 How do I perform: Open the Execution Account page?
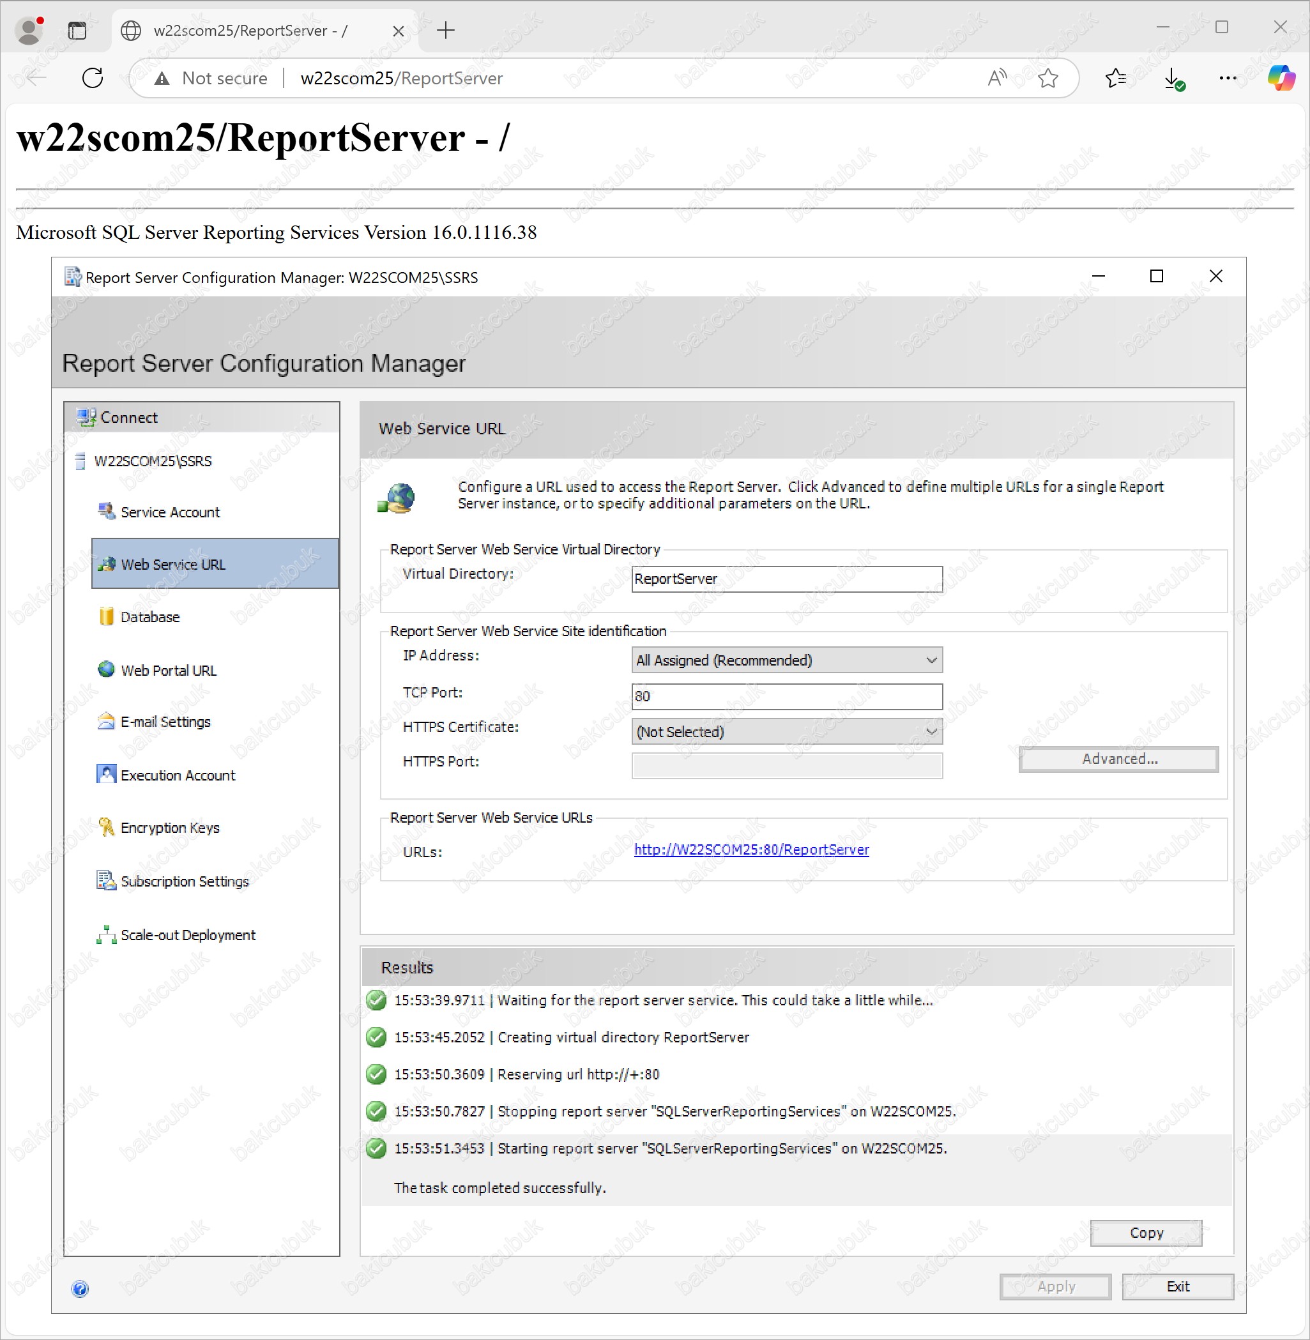point(178,775)
